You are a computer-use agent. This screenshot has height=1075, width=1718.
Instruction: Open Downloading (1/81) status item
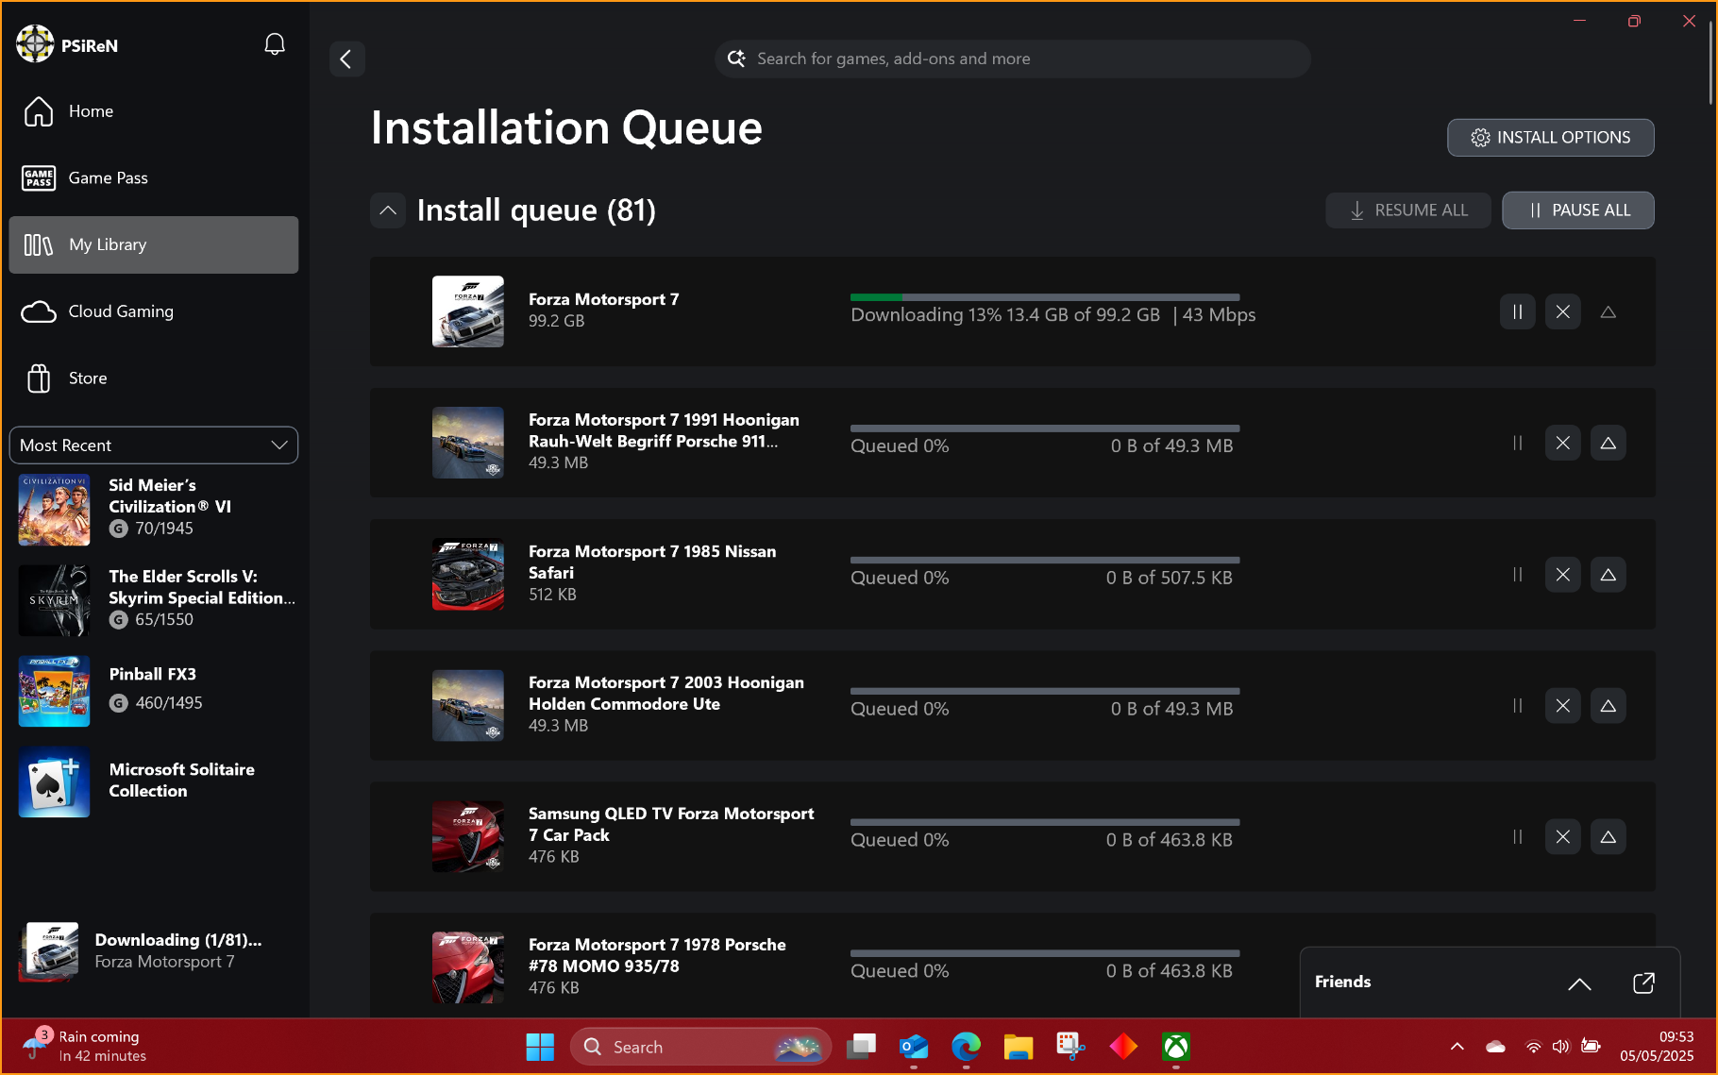point(154,951)
